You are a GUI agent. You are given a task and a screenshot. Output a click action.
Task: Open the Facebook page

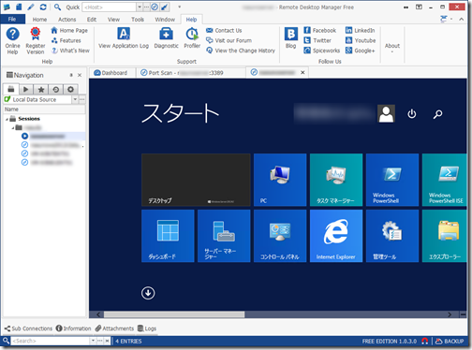320,30
